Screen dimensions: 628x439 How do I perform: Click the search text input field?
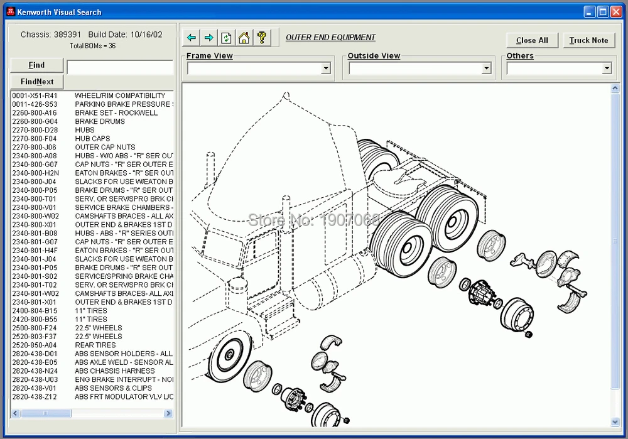pyautogui.click(x=120, y=67)
